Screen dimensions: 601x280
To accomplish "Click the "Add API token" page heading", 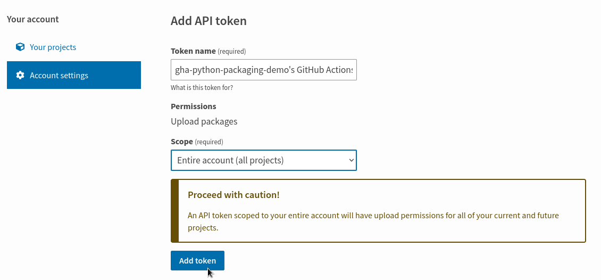I will (208, 21).
